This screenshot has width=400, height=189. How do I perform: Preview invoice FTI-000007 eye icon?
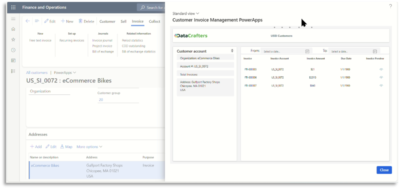381,85
